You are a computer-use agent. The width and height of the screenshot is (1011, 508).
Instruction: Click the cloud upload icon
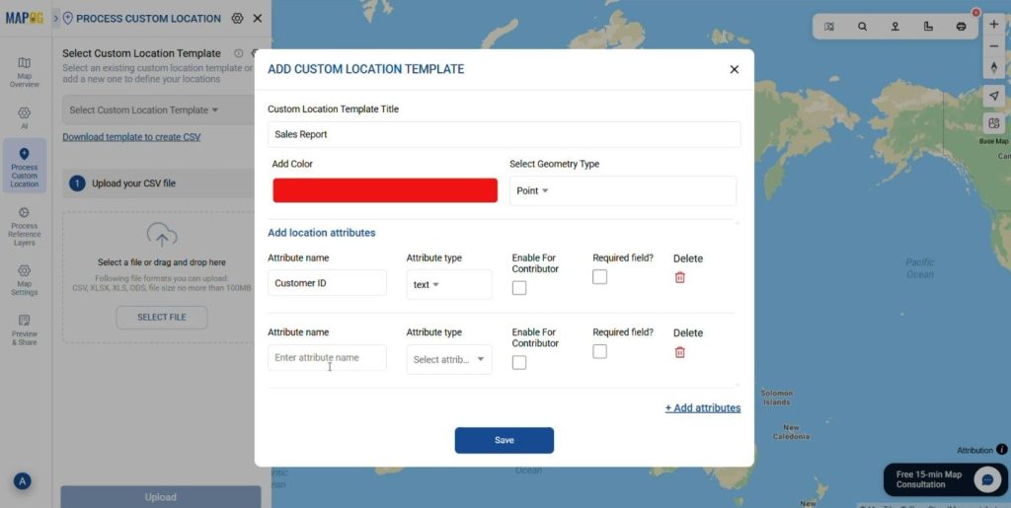[162, 235]
